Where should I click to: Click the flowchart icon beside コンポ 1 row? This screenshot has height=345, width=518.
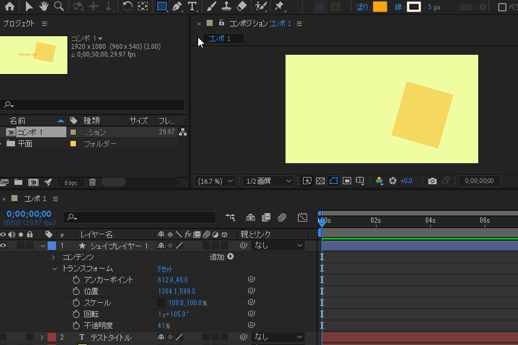(183, 132)
